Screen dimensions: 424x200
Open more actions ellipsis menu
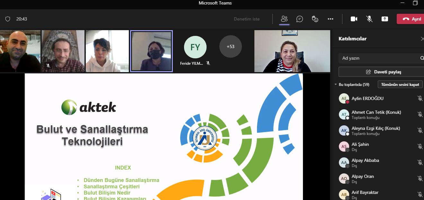click(331, 19)
